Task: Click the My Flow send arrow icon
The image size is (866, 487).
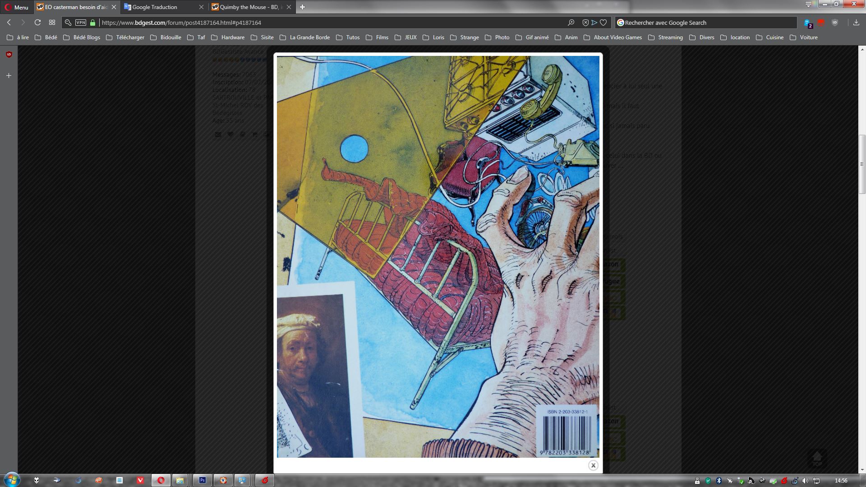Action: coord(594,23)
